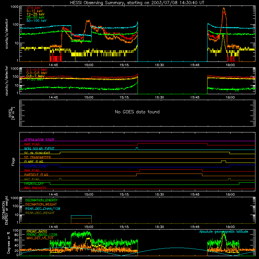Click the first AAZ_FLAG pulse near 14:48

(x=60, y=179)
